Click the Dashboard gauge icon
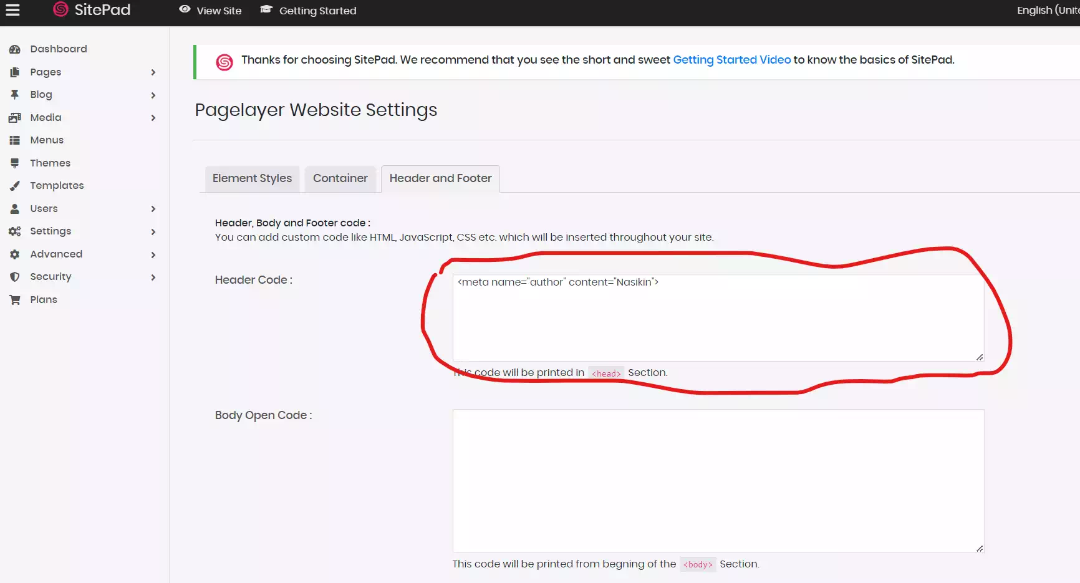The image size is (1080, 583). coord(15,49)
